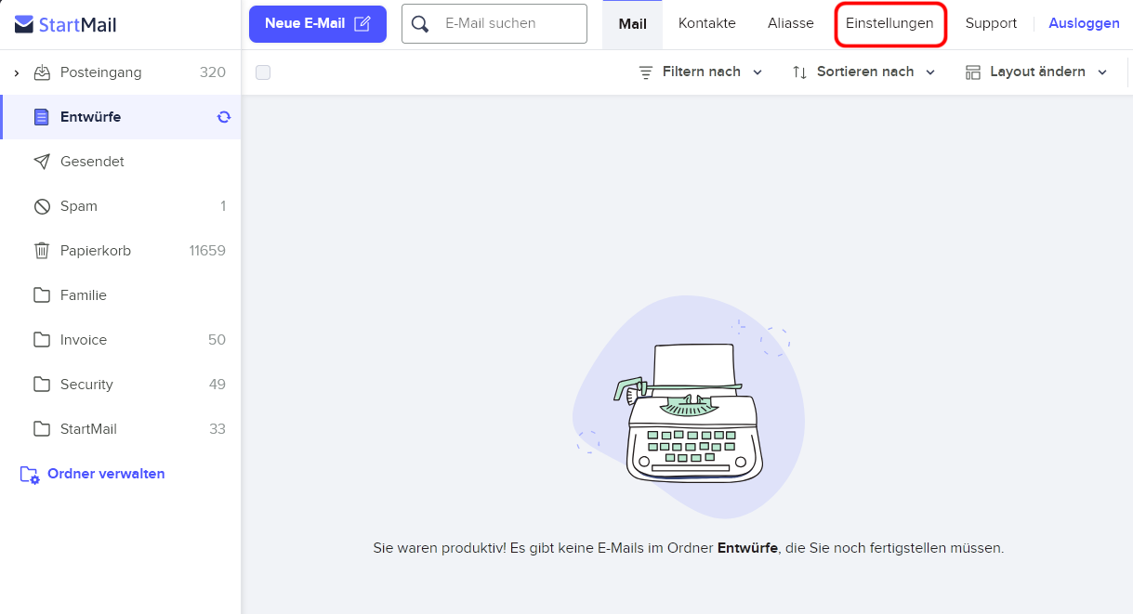Click the typewriter illustration
The width and height of the screenshot is (1133, 614).
[x=689, y=407]
